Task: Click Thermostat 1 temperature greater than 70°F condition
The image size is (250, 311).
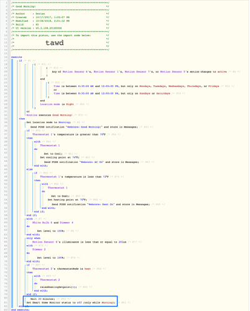Action: coord(69,134)
